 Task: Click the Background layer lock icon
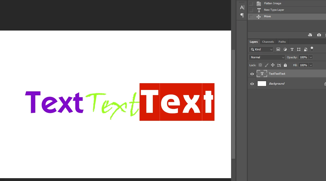[325, 84]
